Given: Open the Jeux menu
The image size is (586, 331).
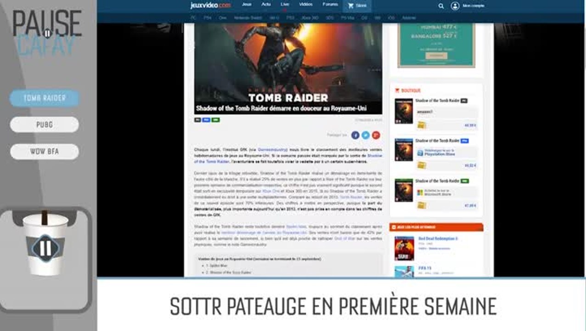Looking at the screenshot, I should [247, 5].
